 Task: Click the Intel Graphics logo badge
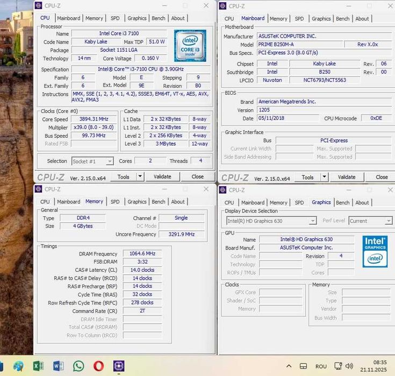coord(375,251)
